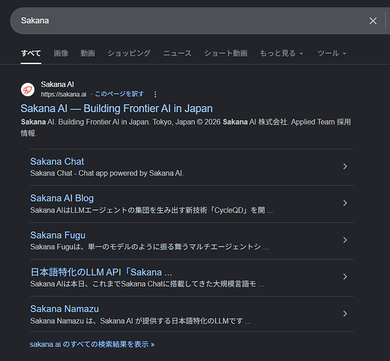Open Sakana AI — Building Frontier AI in Japan
The width and height of the screenshot is (390, 361).
116,108
